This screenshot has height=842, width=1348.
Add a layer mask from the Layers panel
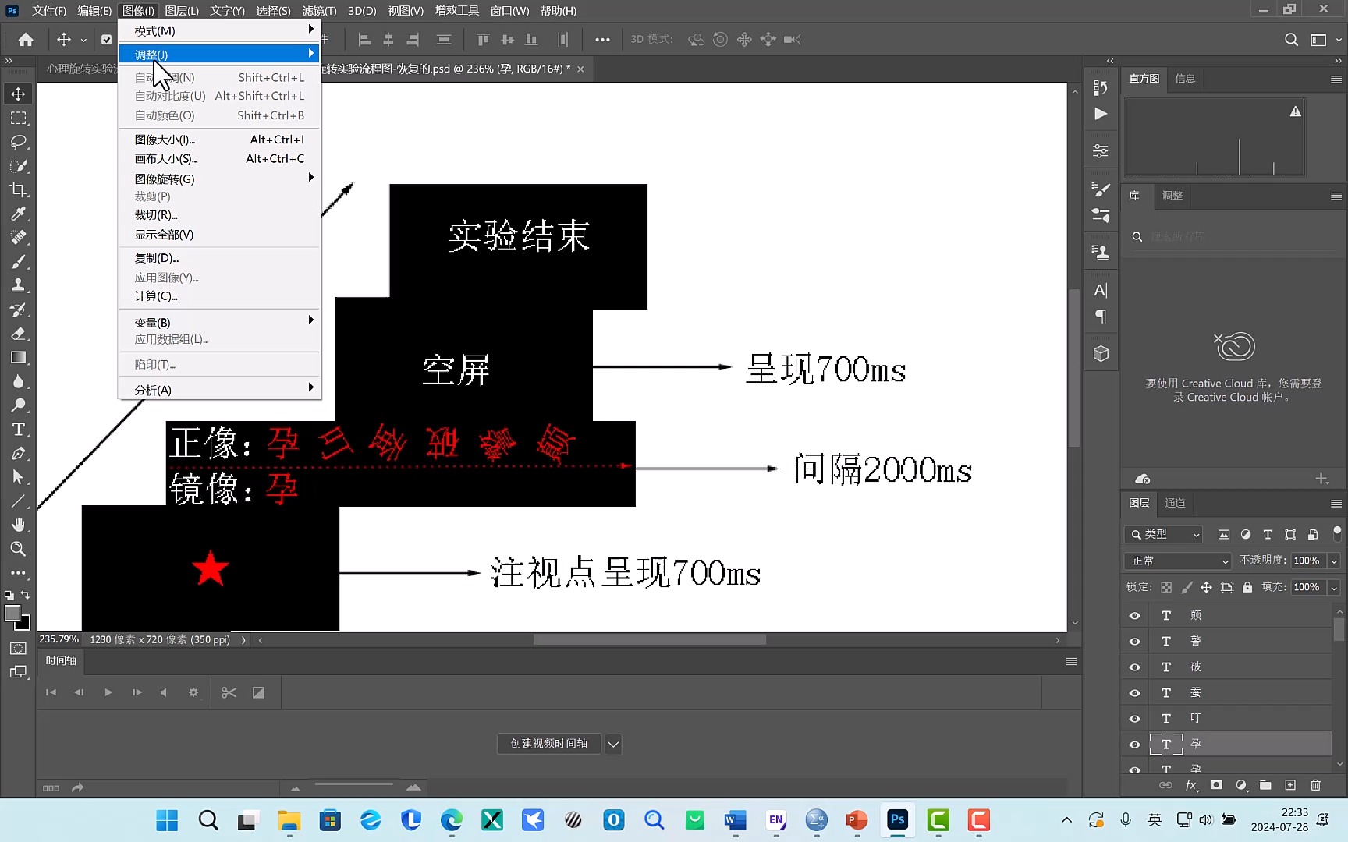tap(1216, 785)
